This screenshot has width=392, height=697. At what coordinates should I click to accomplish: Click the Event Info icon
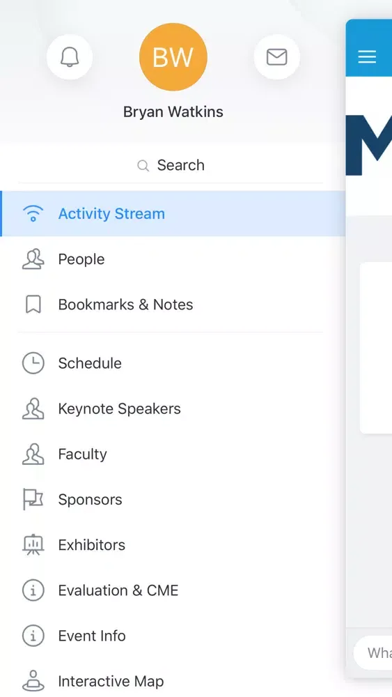click(33, 636)
